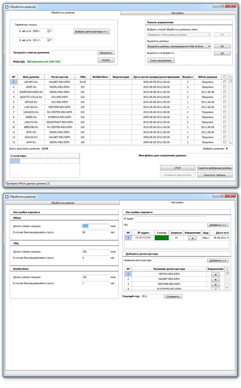
Task: Click the IP адрес input field
Action: click(x=170, y=219)
